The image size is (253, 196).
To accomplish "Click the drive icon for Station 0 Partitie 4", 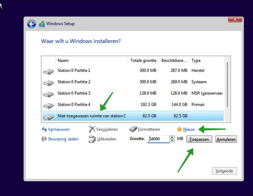I will (x=48, y=106).
